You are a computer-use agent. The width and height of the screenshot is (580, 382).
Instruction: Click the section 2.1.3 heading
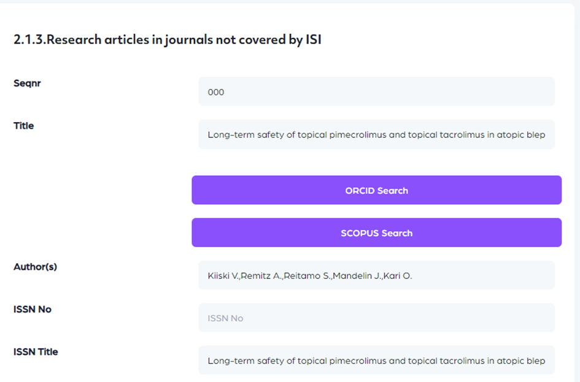[x=168, y=40]
